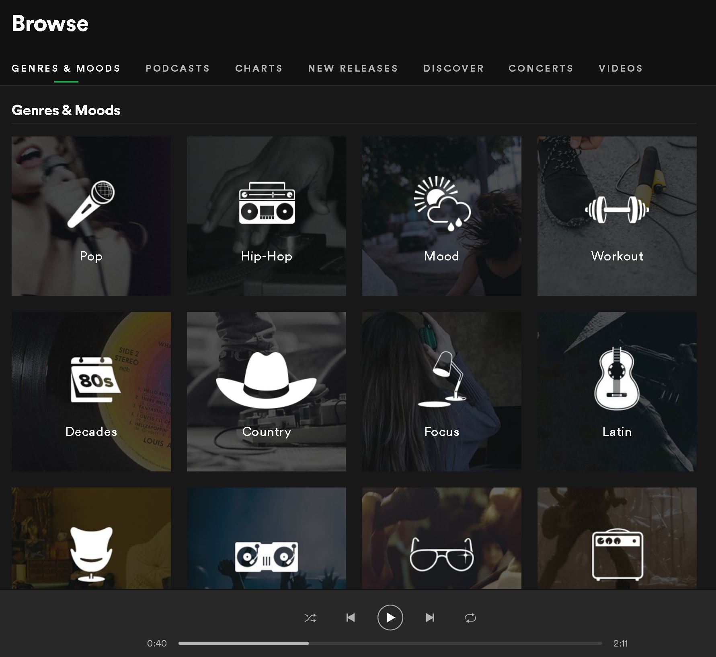Skip to the next track
The height and width of the screenshot is (657, 716).
(x=430, y=618)
